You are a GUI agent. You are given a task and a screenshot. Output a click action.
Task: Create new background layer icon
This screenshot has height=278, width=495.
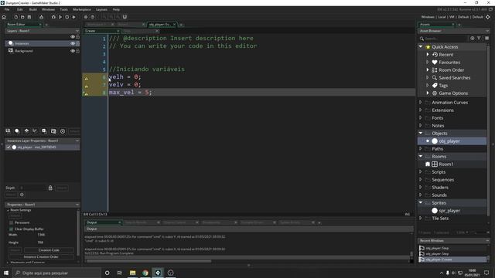coord(8,131)
